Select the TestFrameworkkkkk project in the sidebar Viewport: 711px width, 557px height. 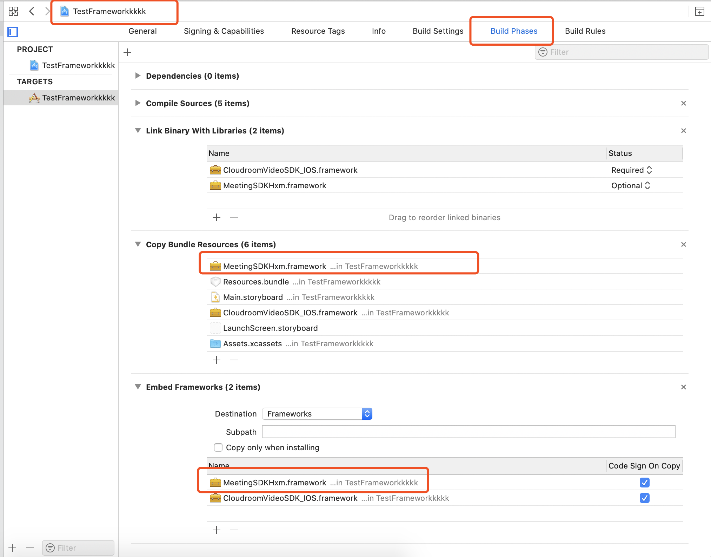[78, 65]
